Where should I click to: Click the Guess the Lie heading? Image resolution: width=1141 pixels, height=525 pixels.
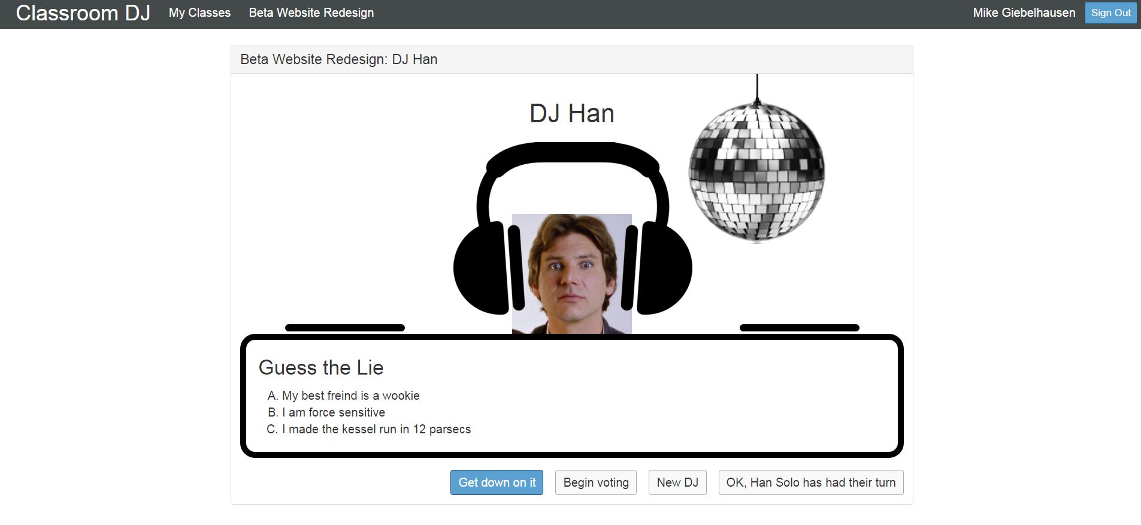(x=321, y=367)
